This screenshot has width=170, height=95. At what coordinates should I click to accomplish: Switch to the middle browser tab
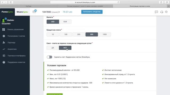point(85,6)
